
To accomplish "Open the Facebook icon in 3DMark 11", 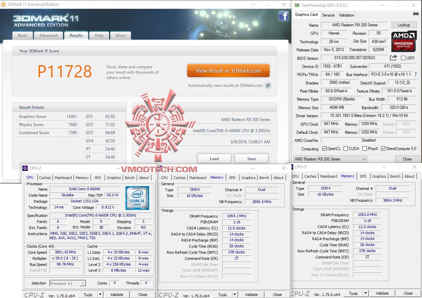I will click(x=283, y=16).
